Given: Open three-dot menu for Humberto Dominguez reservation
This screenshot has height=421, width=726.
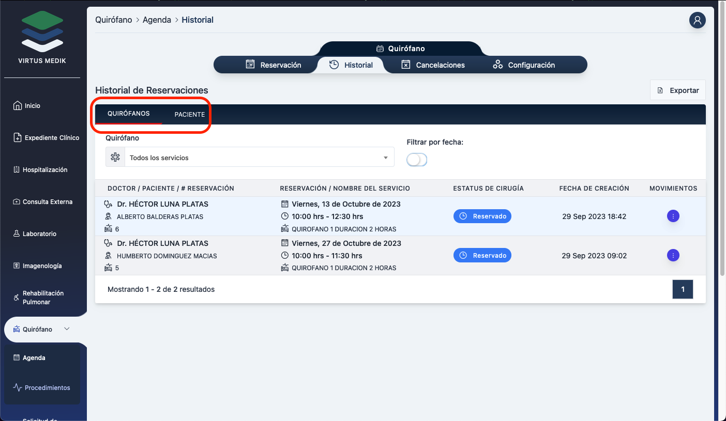Looking at the screenshot, I should click(673, 255).
